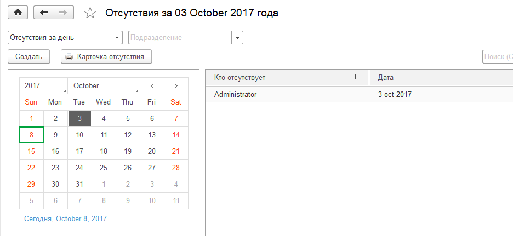Open the Отсутствия за день dropdown
Image resolution: width=513 pixels, height=236 pixels.
(117, 38)
